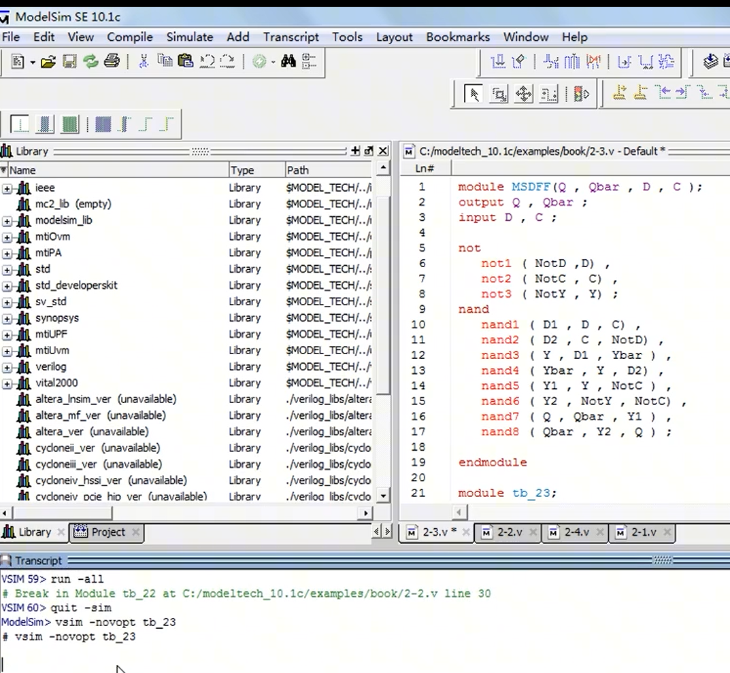Viewport: 730px width, 673px height.
Task: Click the green diamond toolbar icon
Action: pyautogui.click(x=260, y=61)
